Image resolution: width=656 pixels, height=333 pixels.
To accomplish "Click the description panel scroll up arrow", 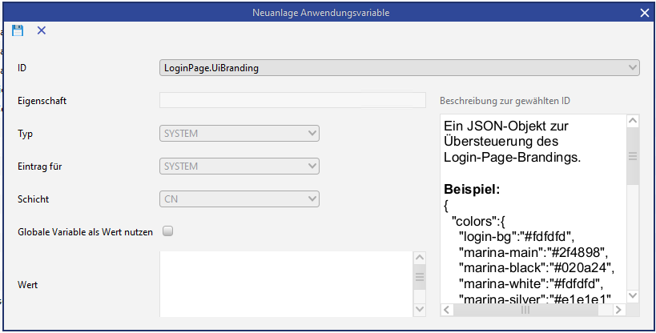I will (x=632, y=122).
